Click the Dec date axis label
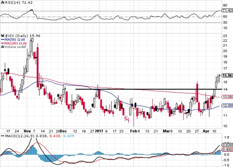 63,131
